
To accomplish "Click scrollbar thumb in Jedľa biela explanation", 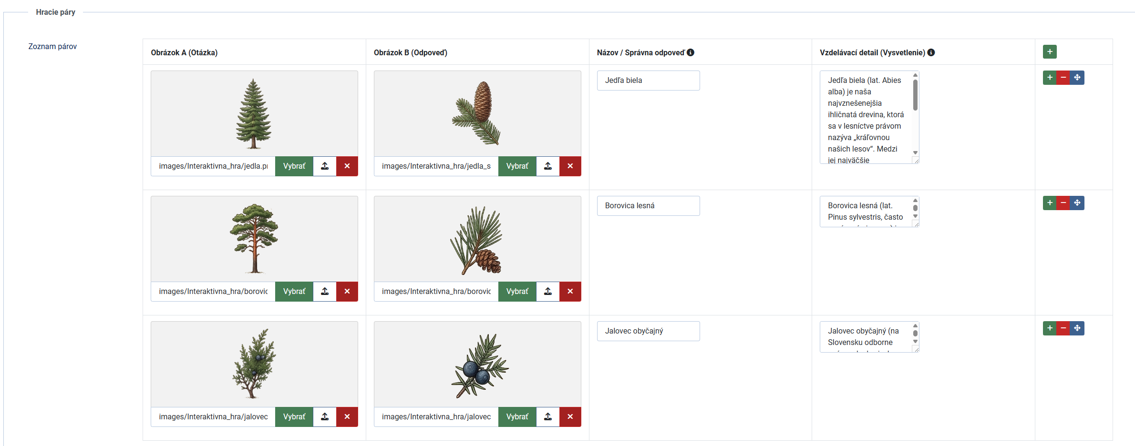I will (915, 95).
